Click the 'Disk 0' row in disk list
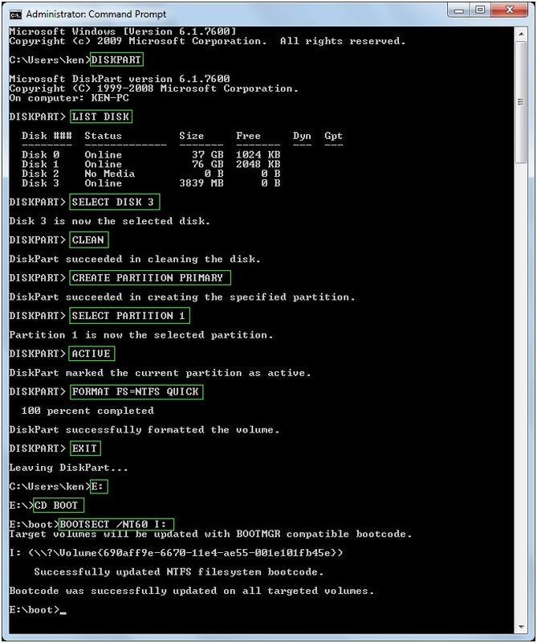This screenshot has width=537, height=643. tap(151, 154)
